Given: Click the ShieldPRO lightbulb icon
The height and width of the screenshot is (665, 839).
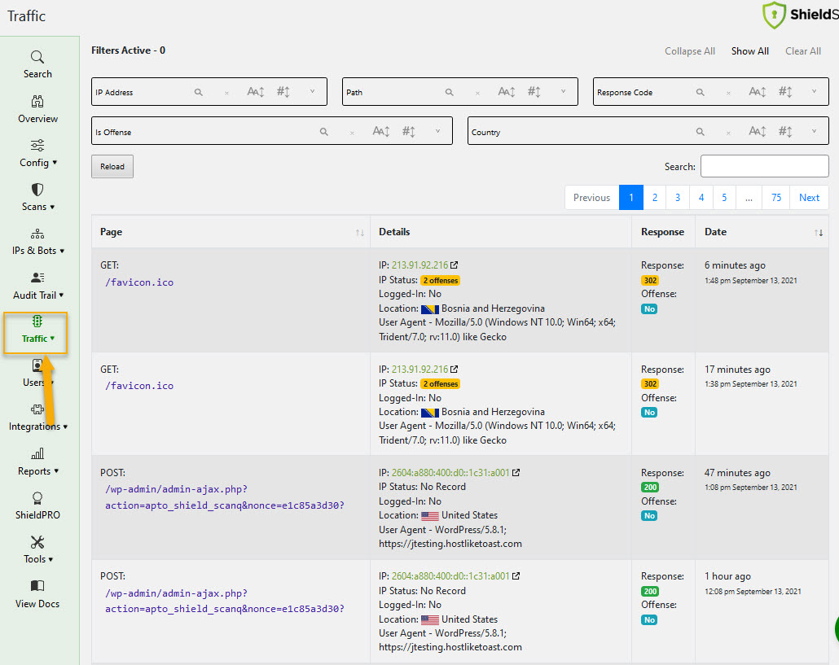Looking at the screenshot, I should [x=37, y=498].
